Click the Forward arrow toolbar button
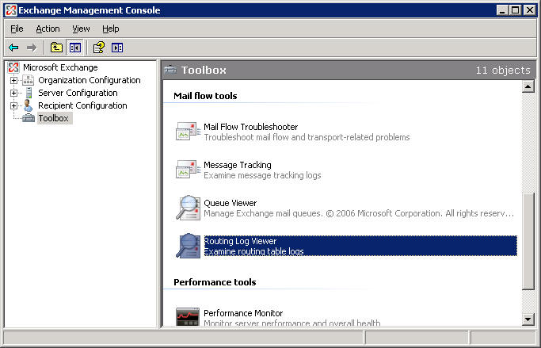This screenshot has height=348, width=541. (x=32, y=48)
